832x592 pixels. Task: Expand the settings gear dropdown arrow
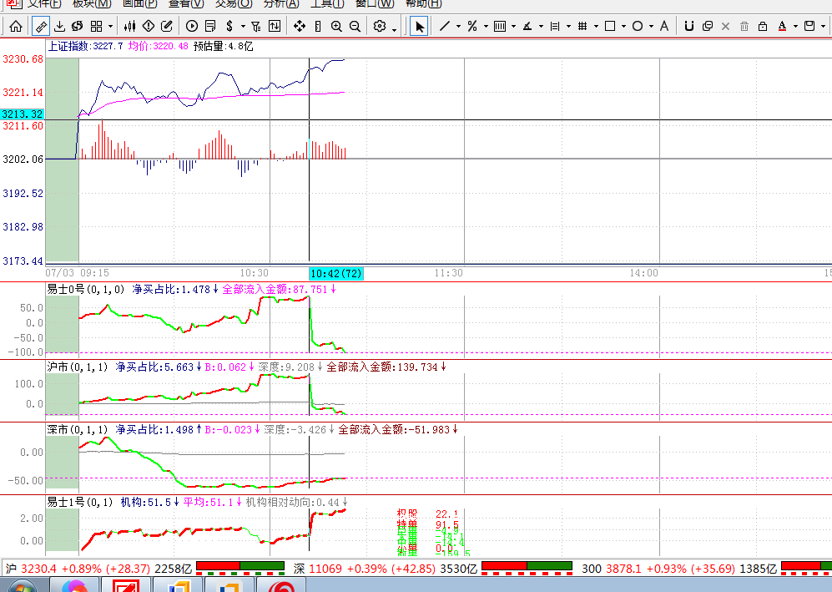[x=394, y=28]
